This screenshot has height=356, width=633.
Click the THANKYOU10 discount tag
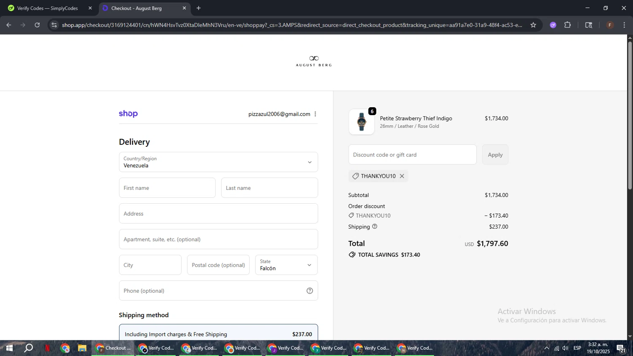tap(378, 176)
